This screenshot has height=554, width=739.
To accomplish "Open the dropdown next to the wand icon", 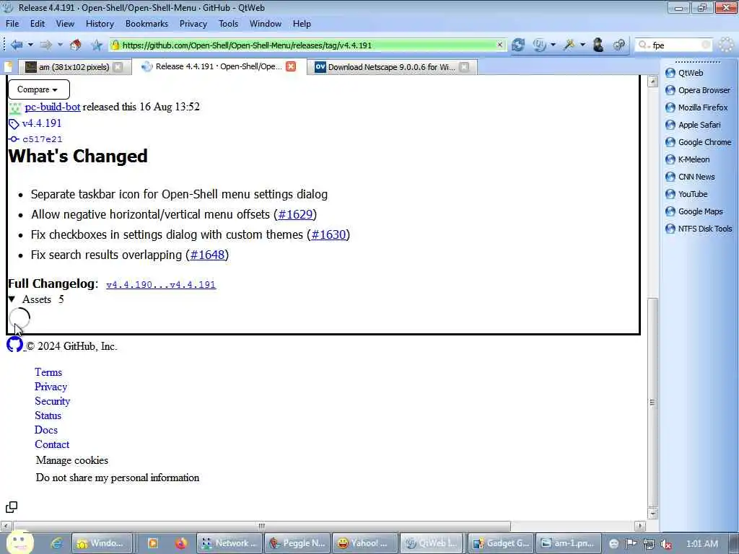I will pyautogui.click(x=583, y=45).
